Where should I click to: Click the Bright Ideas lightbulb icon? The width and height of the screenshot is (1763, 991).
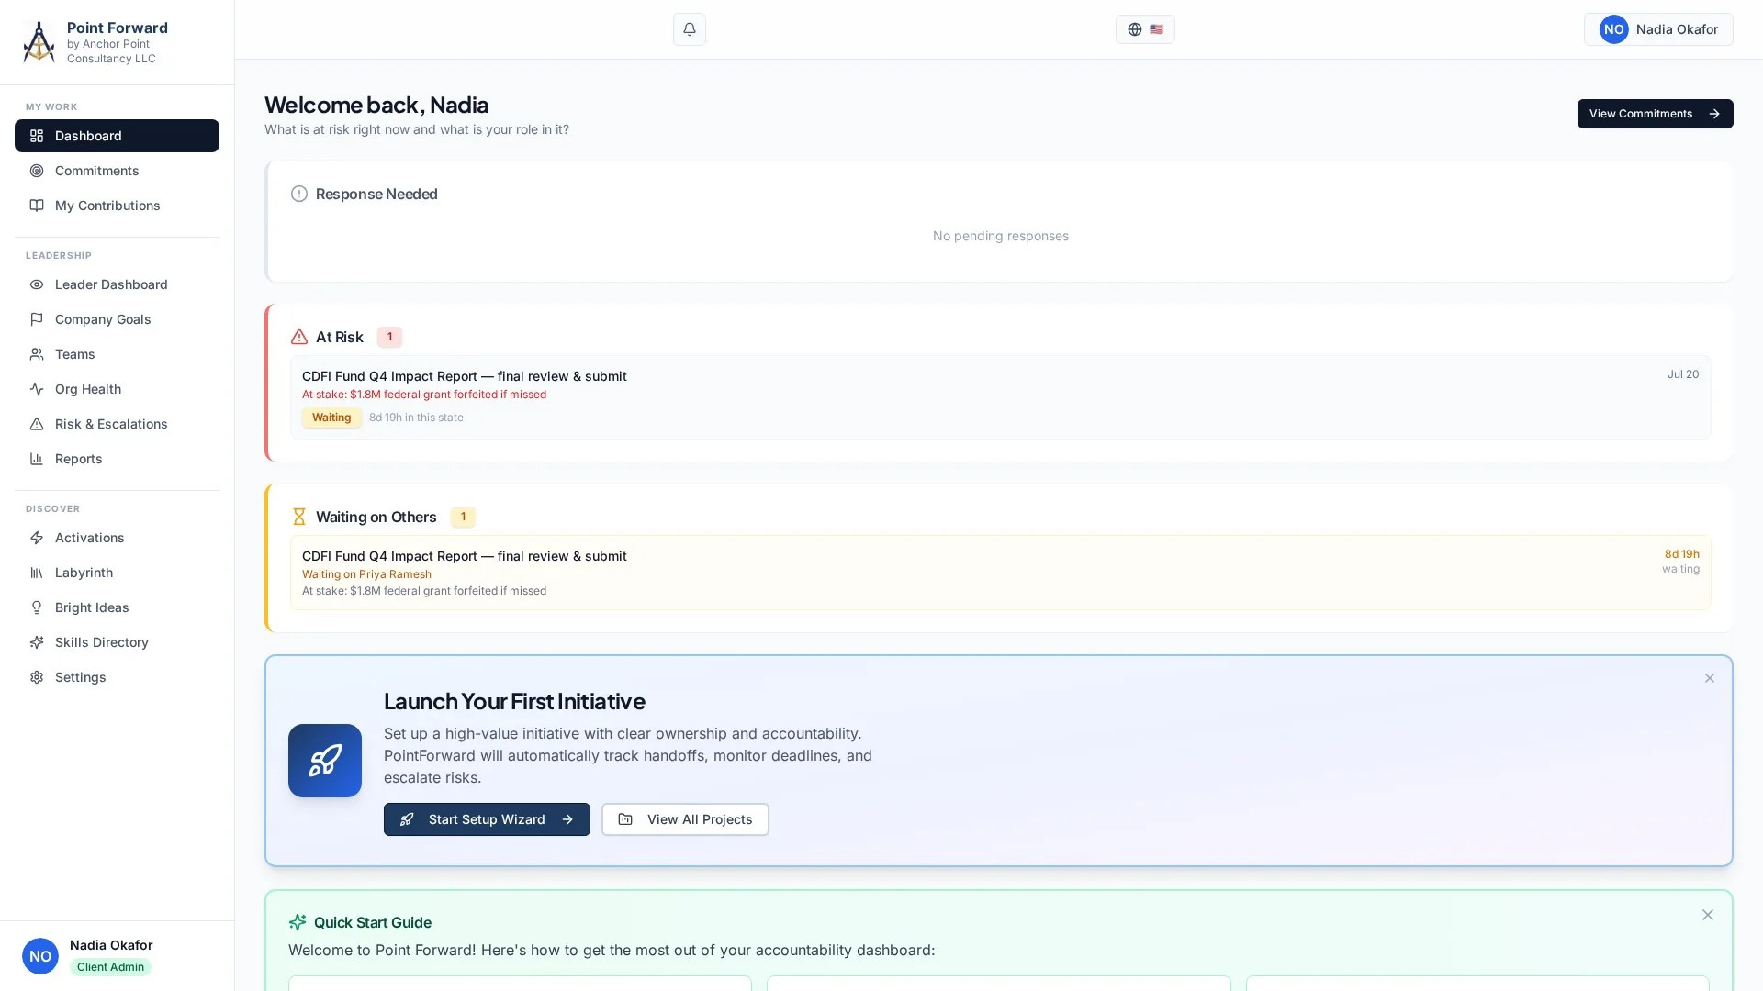tap(37, 607)
